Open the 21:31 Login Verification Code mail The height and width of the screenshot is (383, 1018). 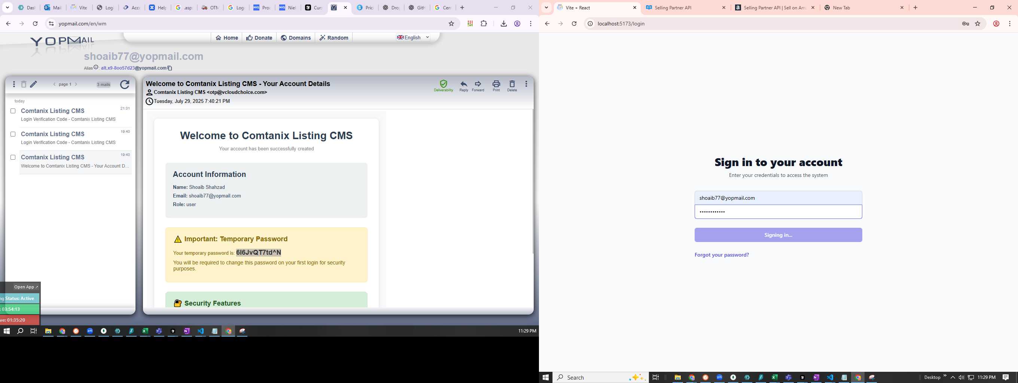(75, 114)
